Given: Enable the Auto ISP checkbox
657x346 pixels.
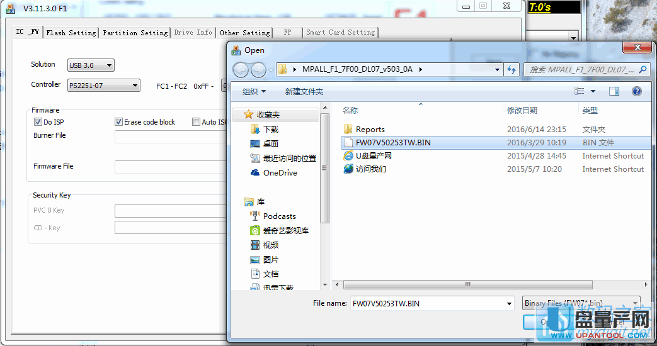Looking at the screenshot, I should [x=196, y=122].
